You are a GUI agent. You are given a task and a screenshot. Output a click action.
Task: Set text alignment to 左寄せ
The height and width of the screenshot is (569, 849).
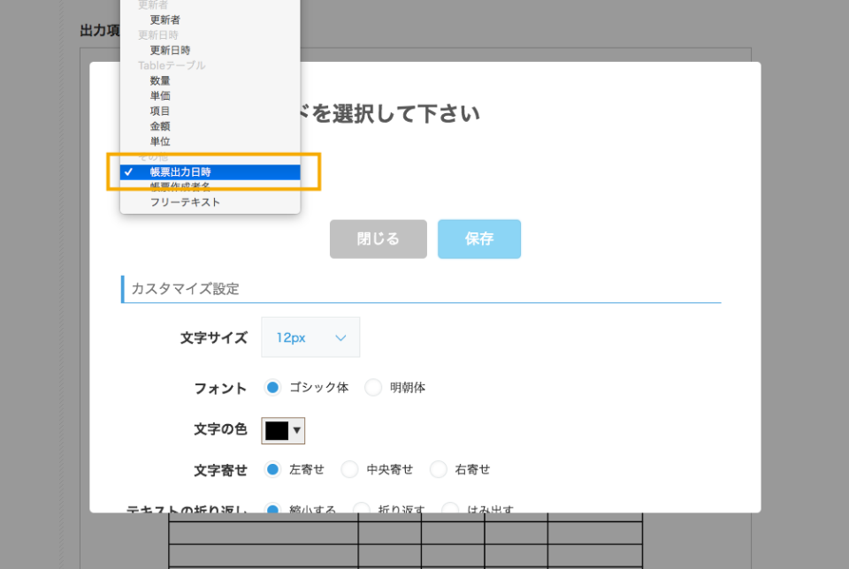[273, 469]
